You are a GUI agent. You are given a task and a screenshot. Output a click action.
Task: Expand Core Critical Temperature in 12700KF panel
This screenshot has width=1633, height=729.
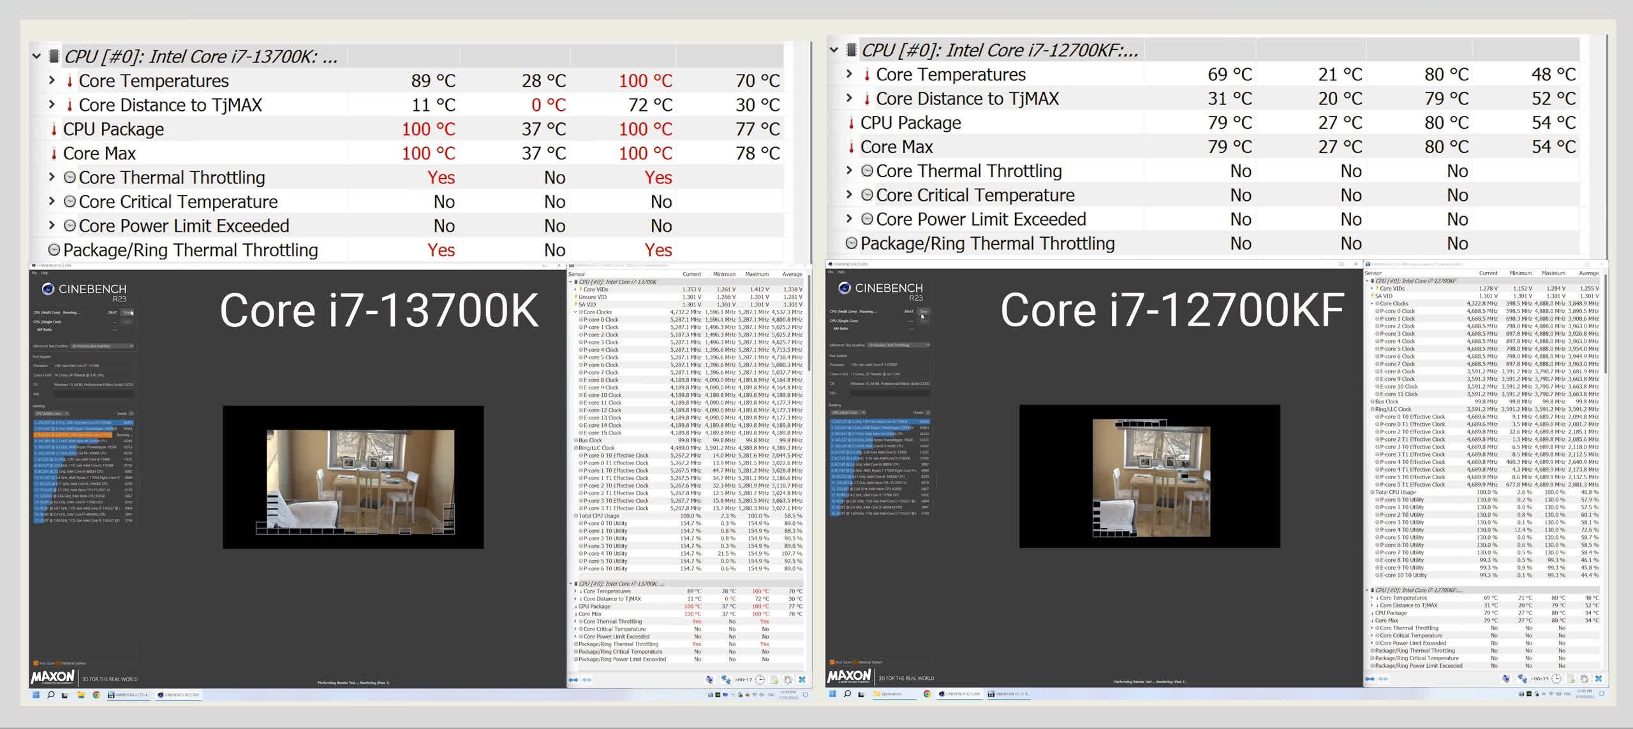pyautogui.click(x=849, y=194)
